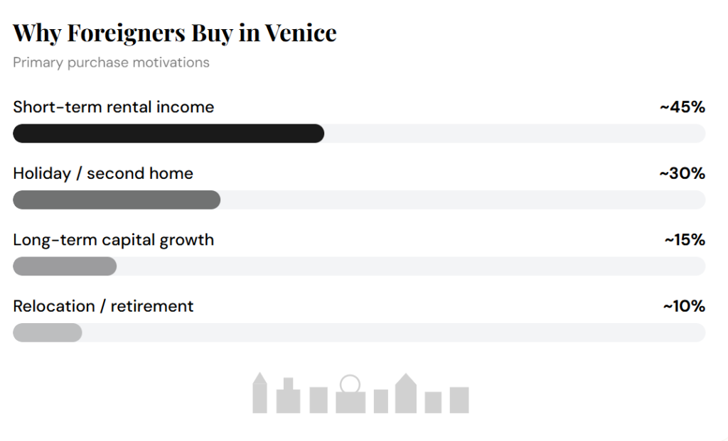Click the small building right of the dome
This screenshot has height=441, width=728.
click(381, 401)
